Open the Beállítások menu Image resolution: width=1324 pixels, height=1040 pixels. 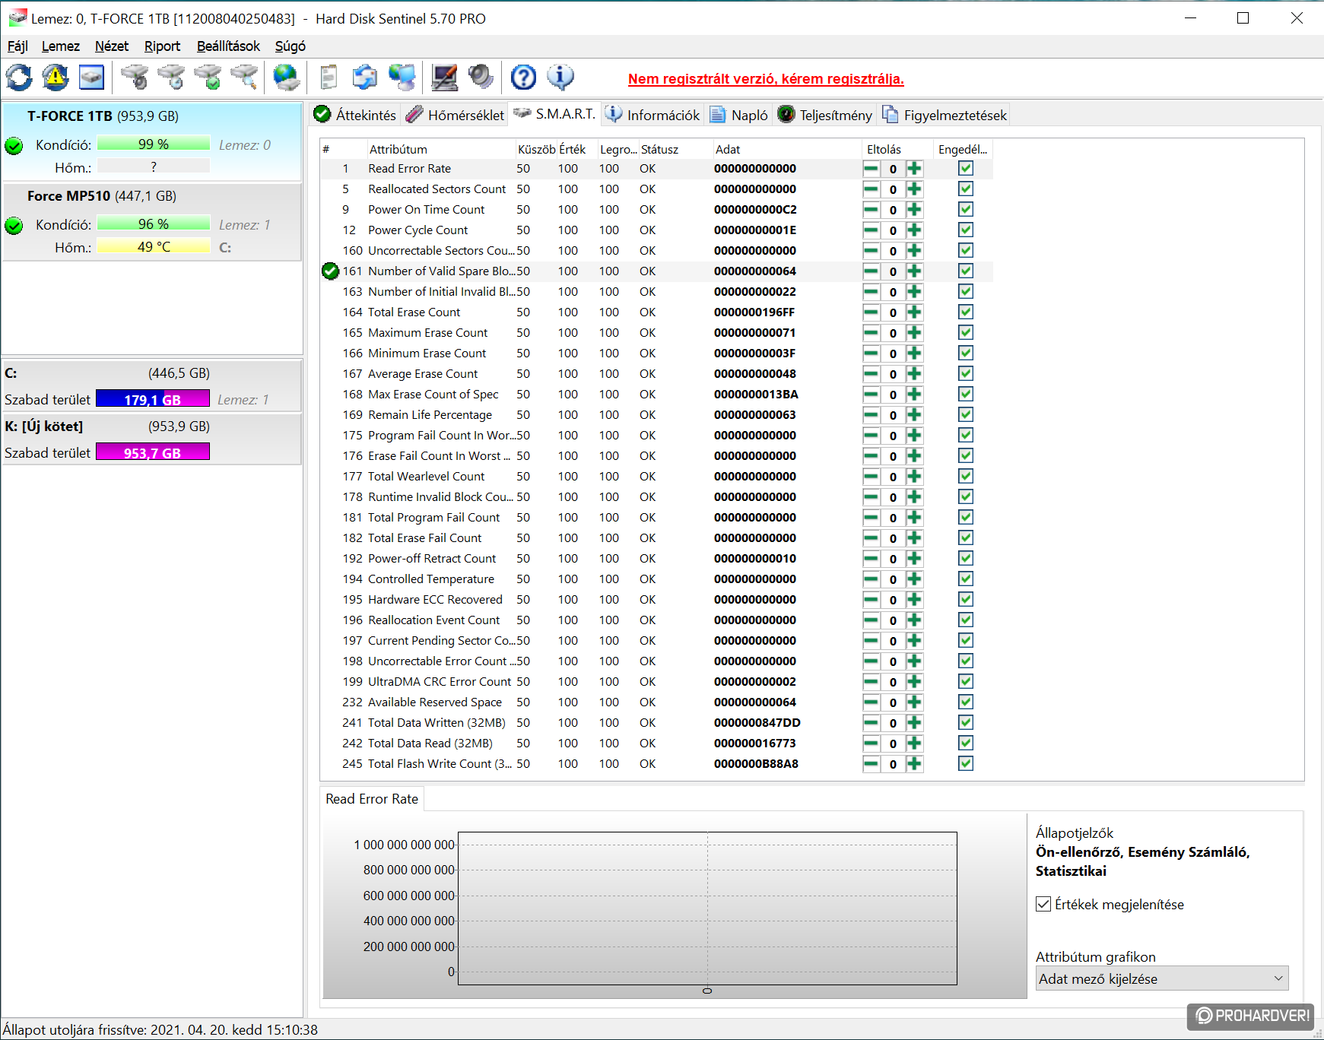tap(228, 46)
